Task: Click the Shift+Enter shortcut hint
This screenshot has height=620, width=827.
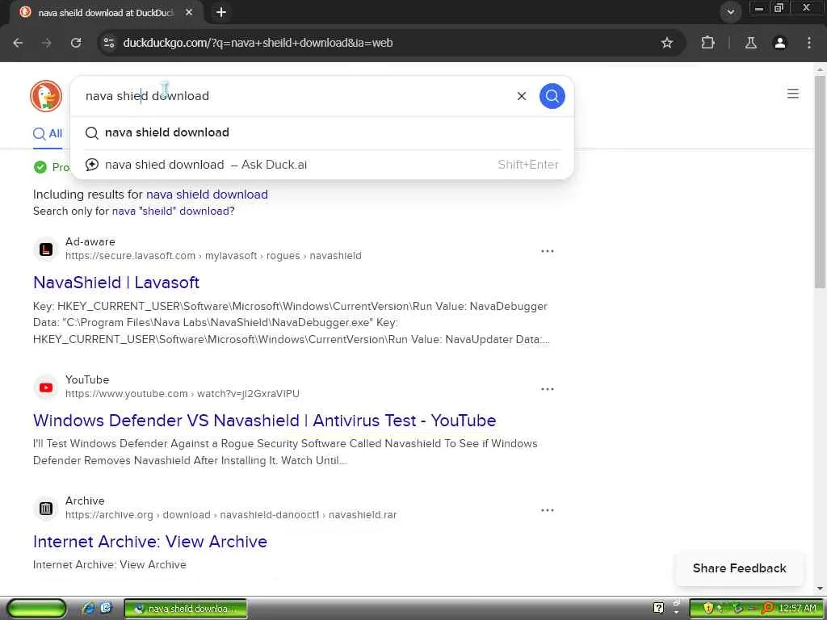Action: (x=528, y=165)
